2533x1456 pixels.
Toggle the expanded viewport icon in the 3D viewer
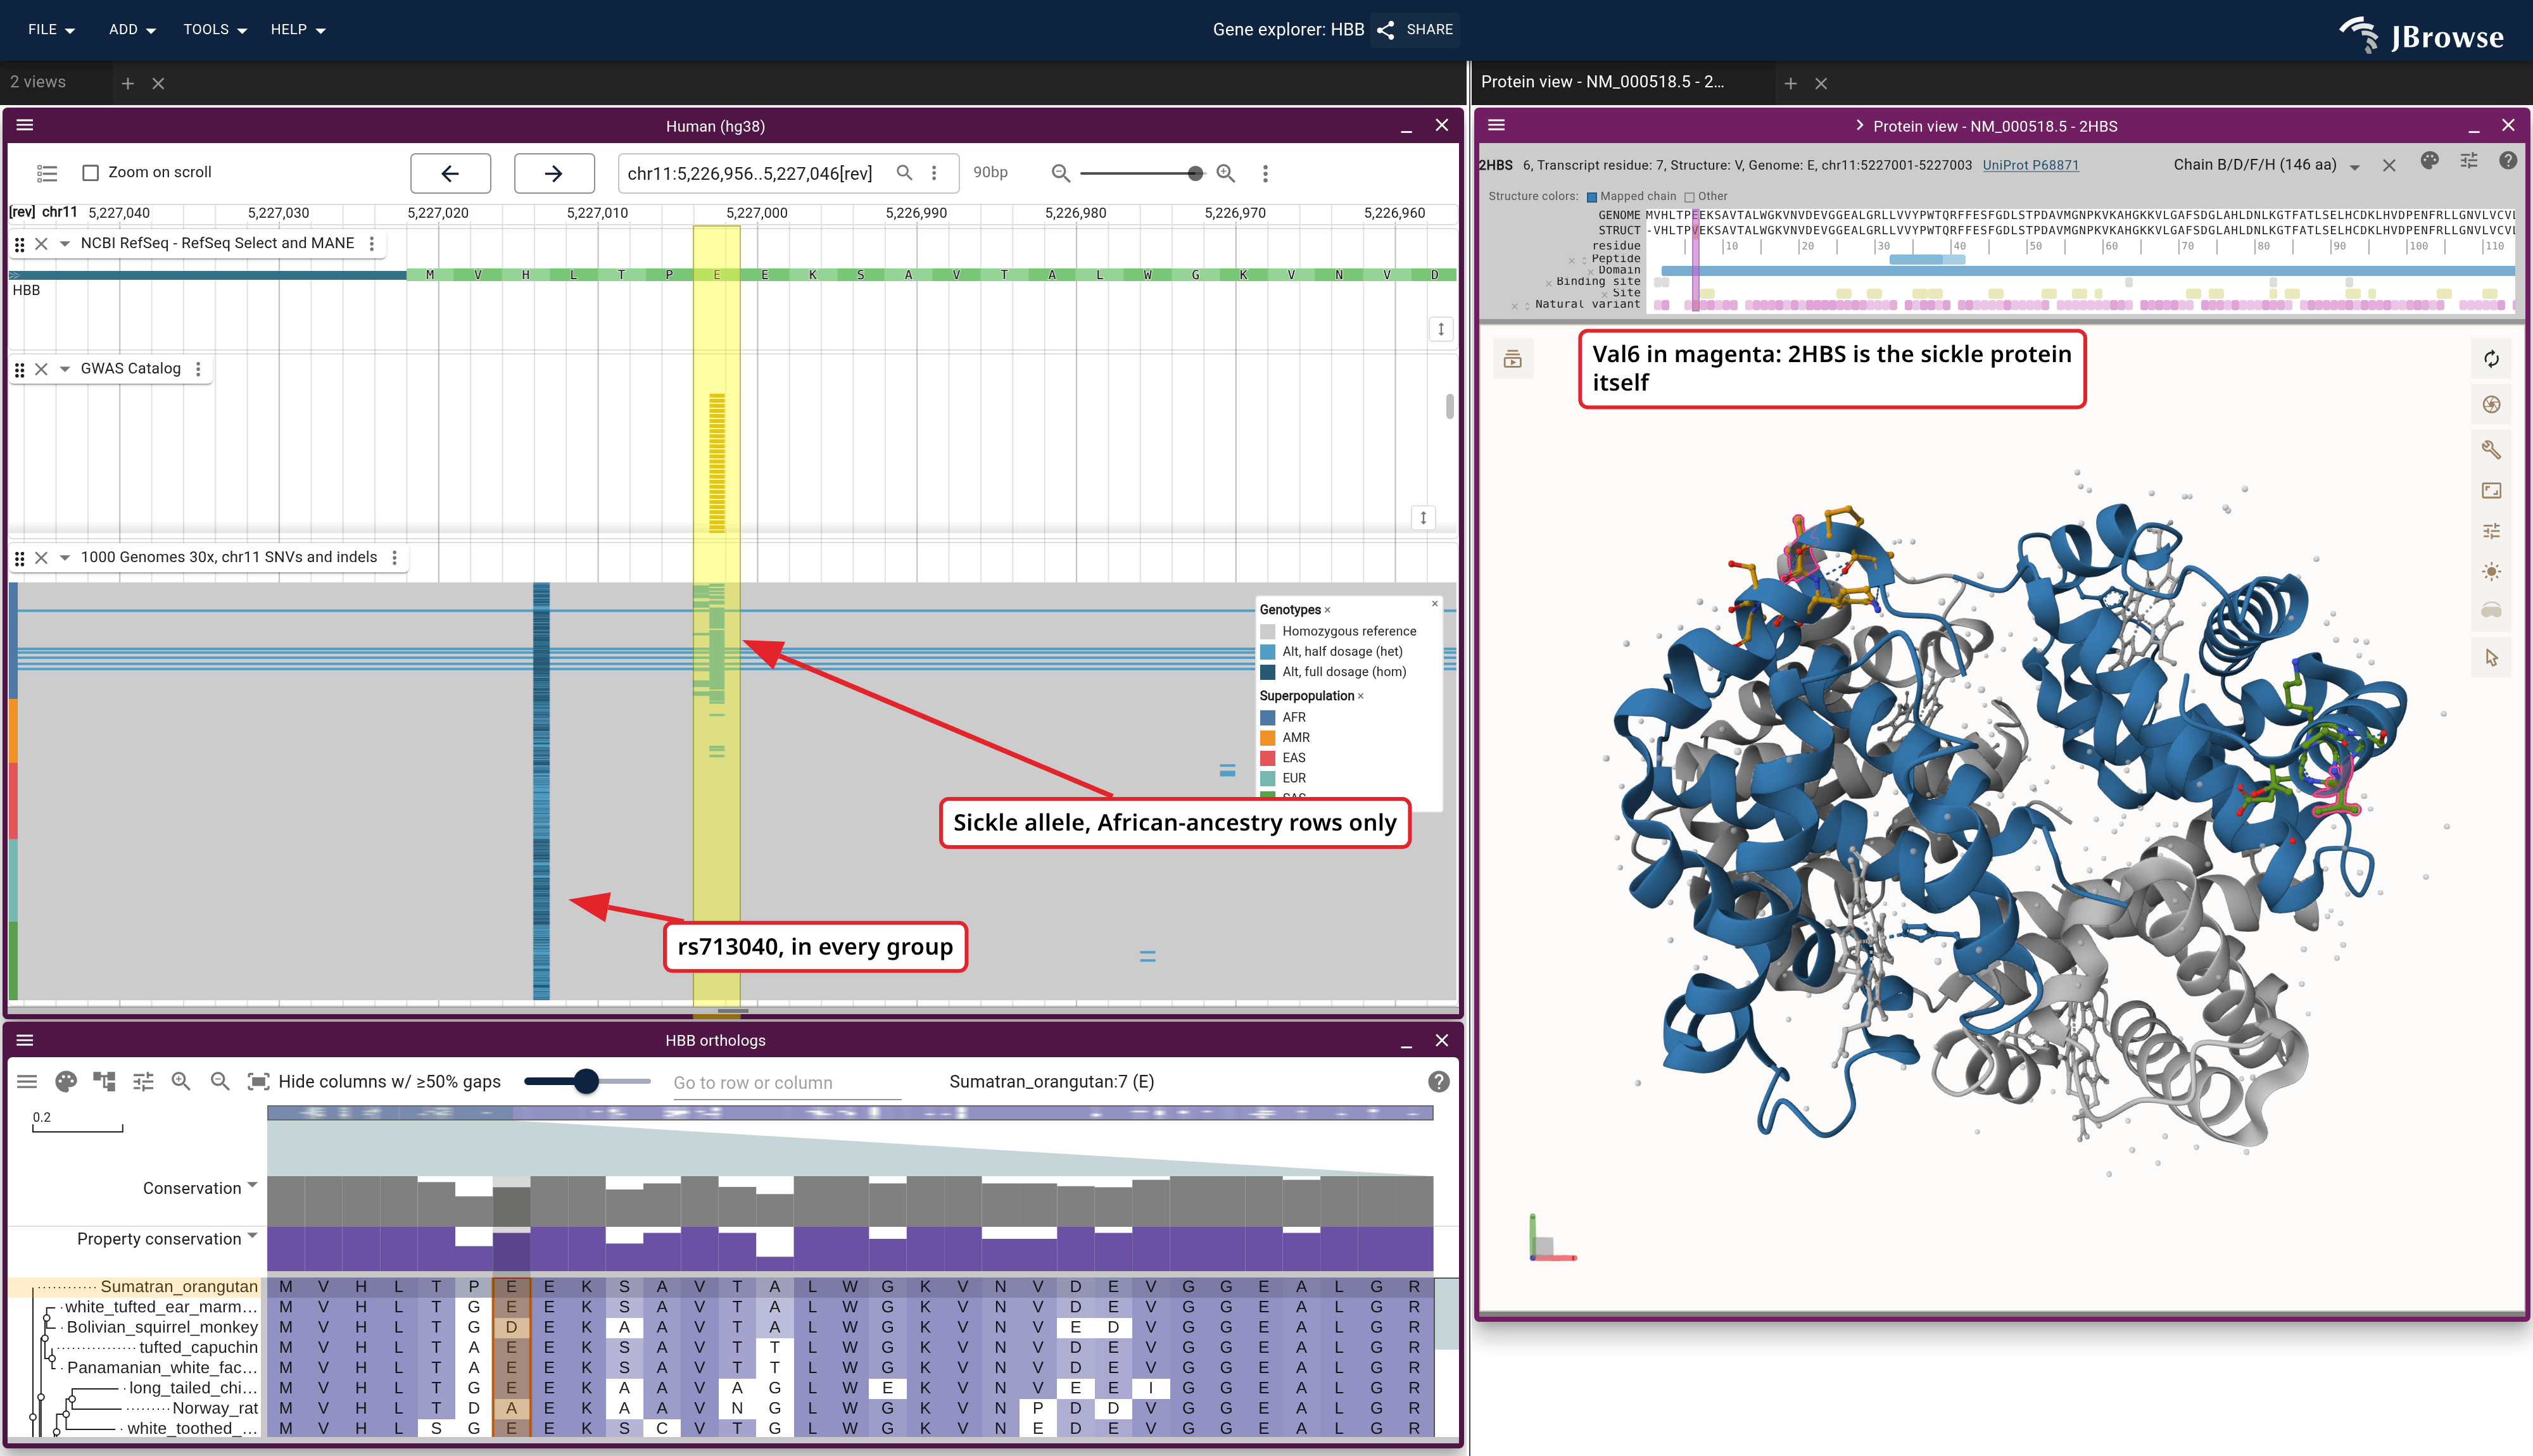click(2491, 490)
